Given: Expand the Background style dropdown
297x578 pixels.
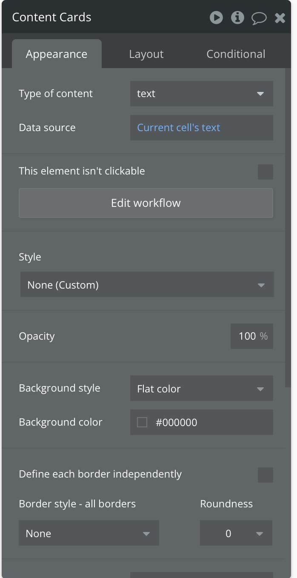Looking at the screenshot, I should coord(201,389).
